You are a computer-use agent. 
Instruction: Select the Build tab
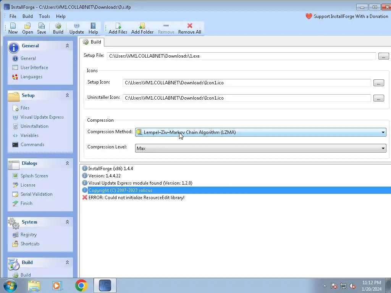coord(92,42)
